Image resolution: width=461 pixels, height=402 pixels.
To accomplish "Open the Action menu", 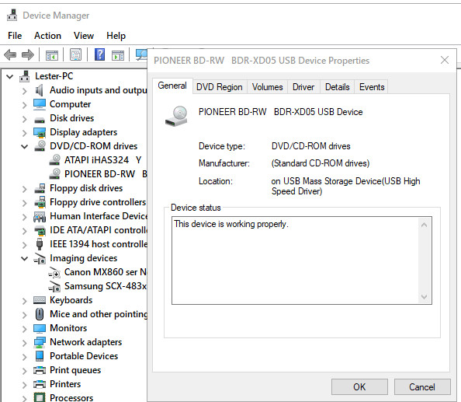I will pyautogui.click(x=47, y=36).
